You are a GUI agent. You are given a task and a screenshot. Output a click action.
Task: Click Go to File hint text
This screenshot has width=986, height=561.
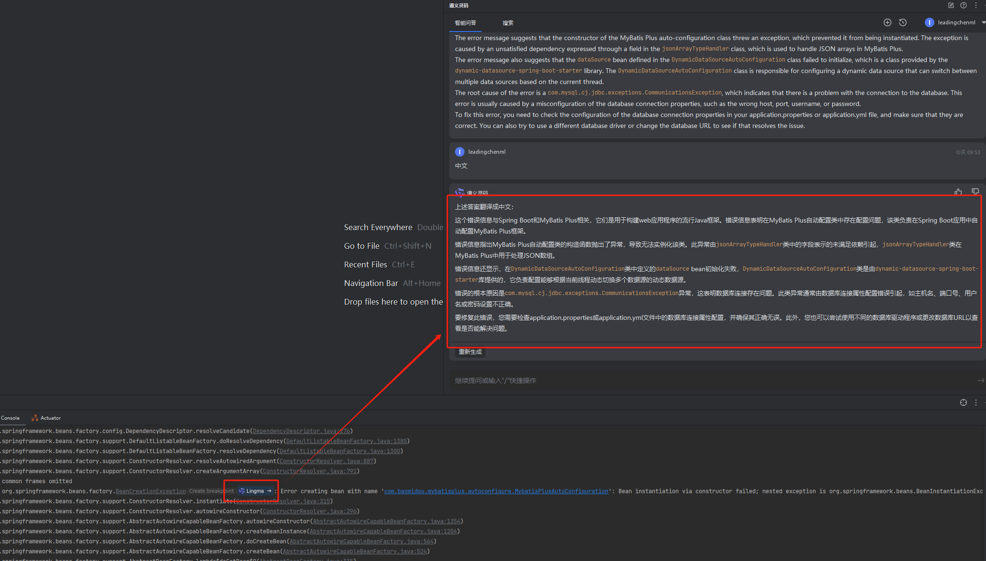coord(362,246)
